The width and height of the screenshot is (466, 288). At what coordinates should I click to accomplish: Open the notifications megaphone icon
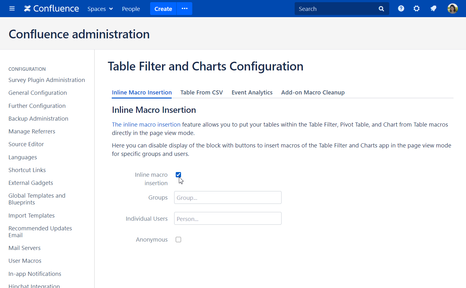pos(433,8)
